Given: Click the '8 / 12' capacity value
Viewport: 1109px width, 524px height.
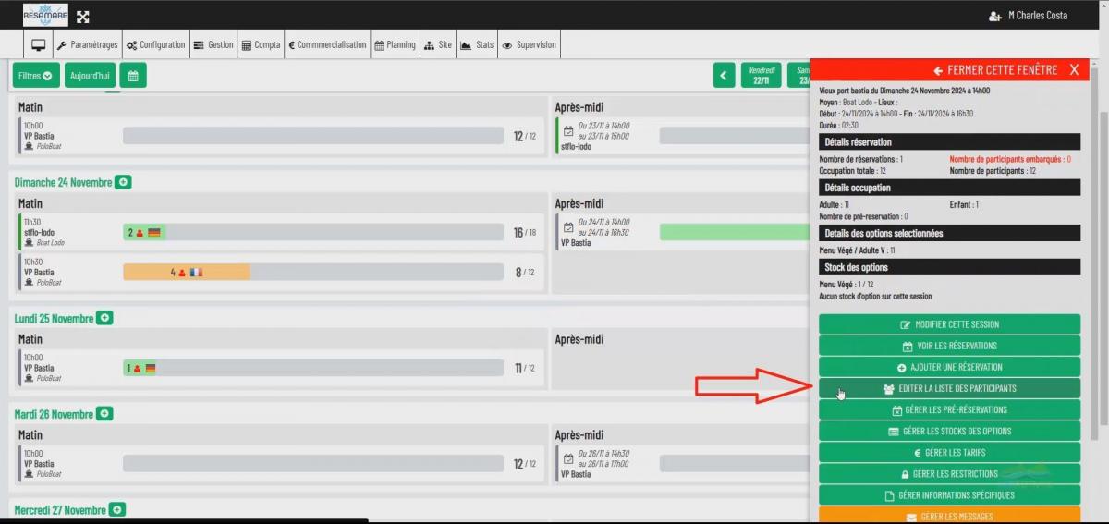Looking at the screenshot, I should pos(524,273).
